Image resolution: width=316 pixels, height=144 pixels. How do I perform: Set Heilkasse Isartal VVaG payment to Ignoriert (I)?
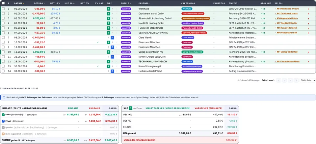click(116, 71)
